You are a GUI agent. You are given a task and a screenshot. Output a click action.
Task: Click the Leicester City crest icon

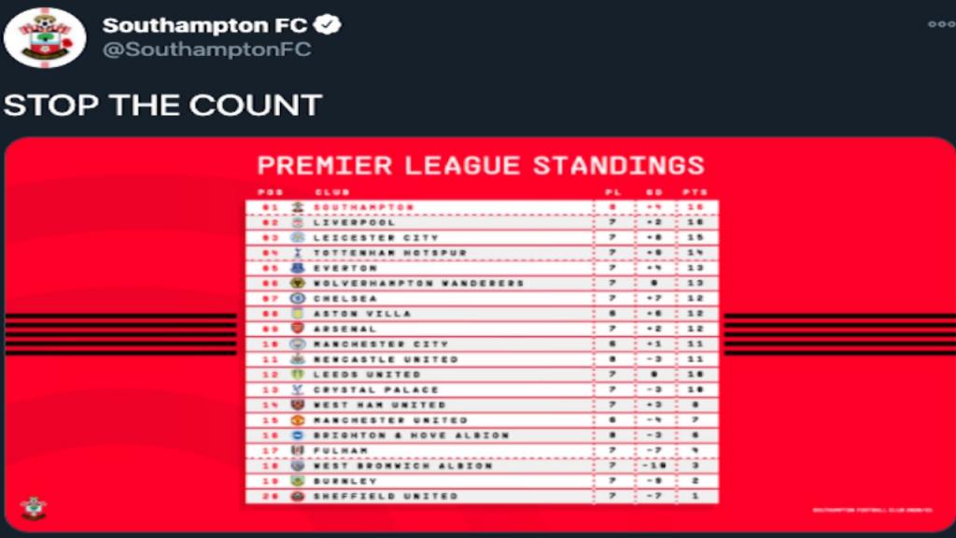click(x=297, y=237)
